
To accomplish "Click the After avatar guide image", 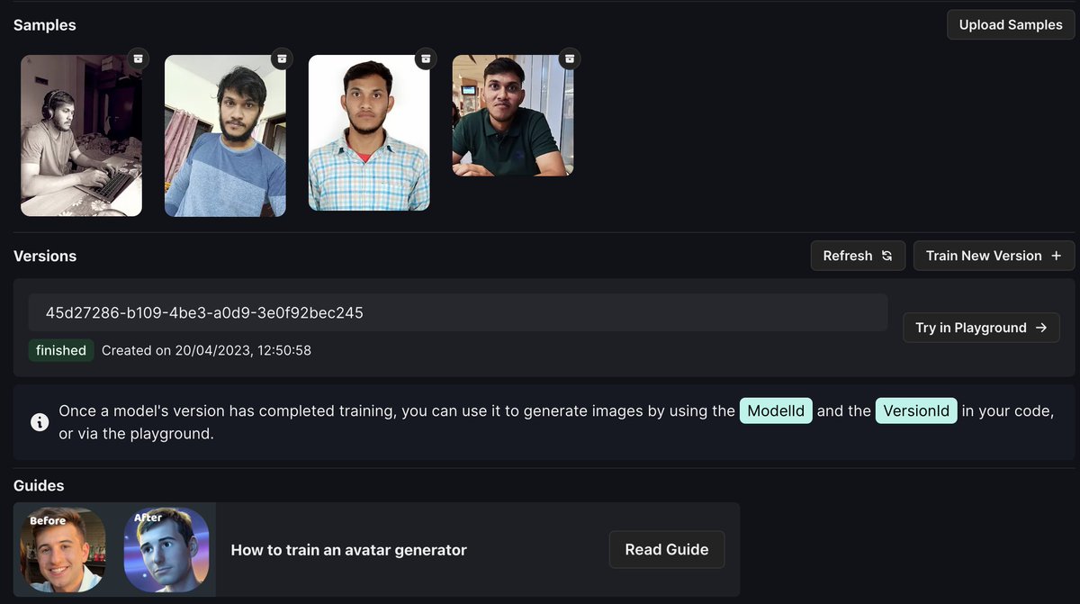I will click(x=166, y=549).
